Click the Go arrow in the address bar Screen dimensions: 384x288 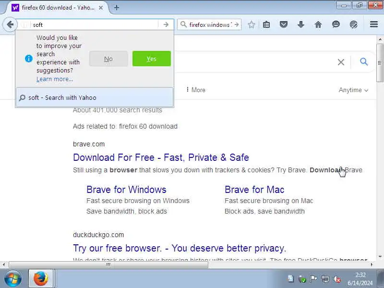tap(166, 24)
